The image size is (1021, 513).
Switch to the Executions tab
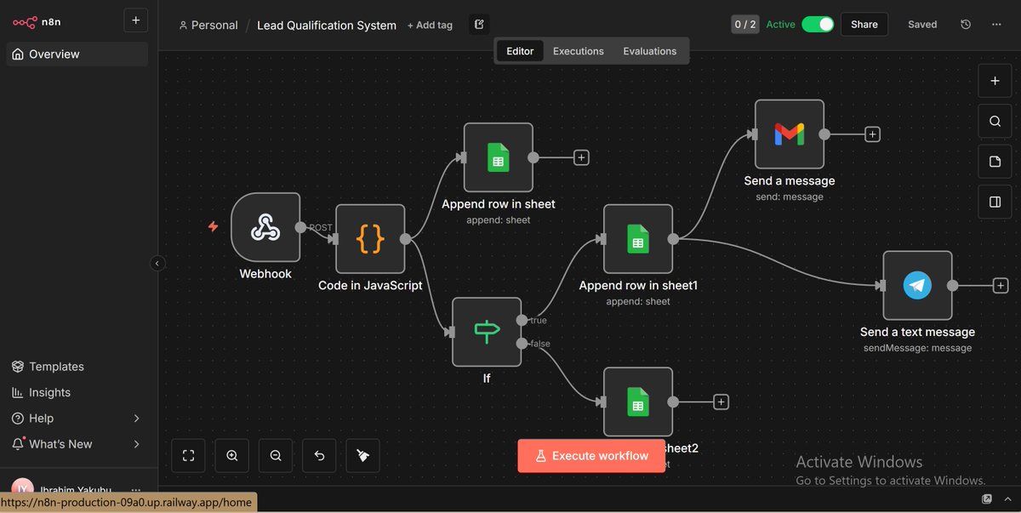[x=579, y=51]
